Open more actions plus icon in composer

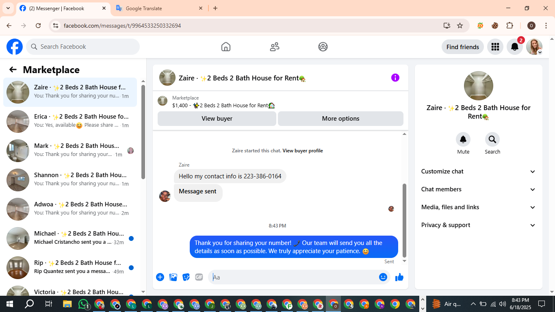pos(160,277)
